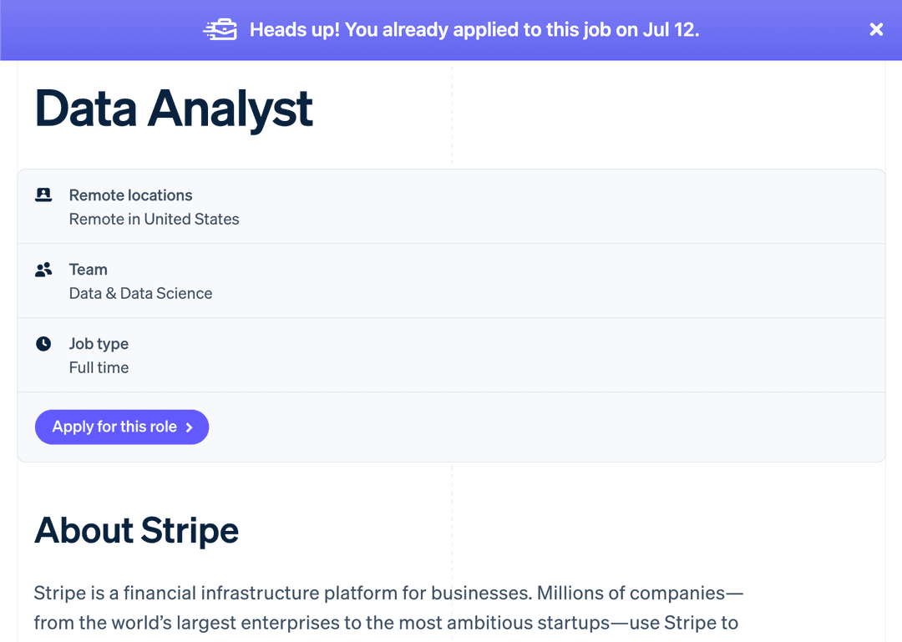Click the Heads up banner message text
The width and height of the screenshot is (902, 642).
pyautogui.click(x=474, y=30)
